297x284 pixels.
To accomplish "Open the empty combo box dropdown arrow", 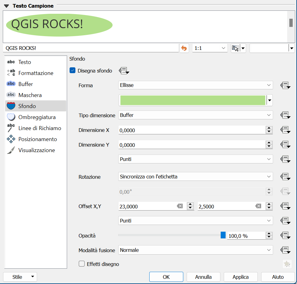I will [292, 48].
